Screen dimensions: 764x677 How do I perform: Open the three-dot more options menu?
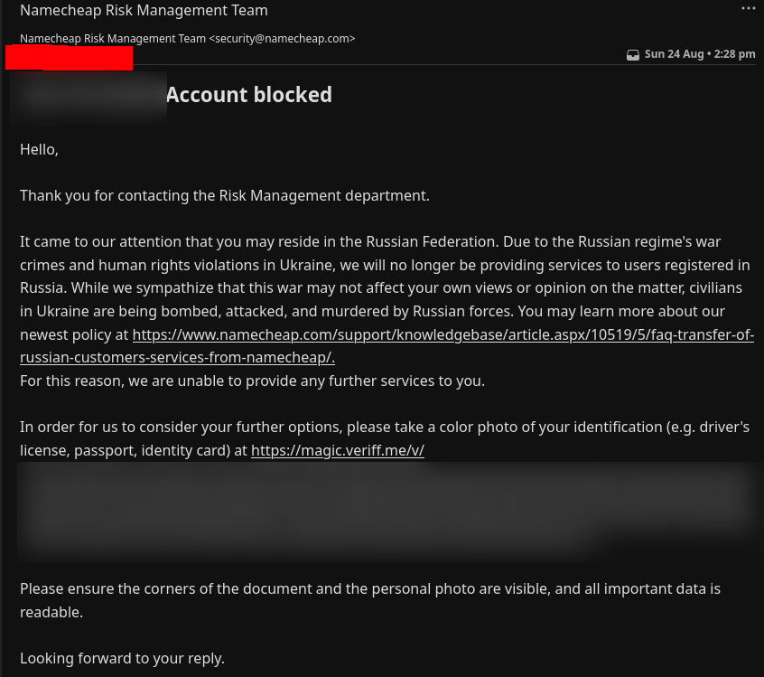[x=748, y=9]
